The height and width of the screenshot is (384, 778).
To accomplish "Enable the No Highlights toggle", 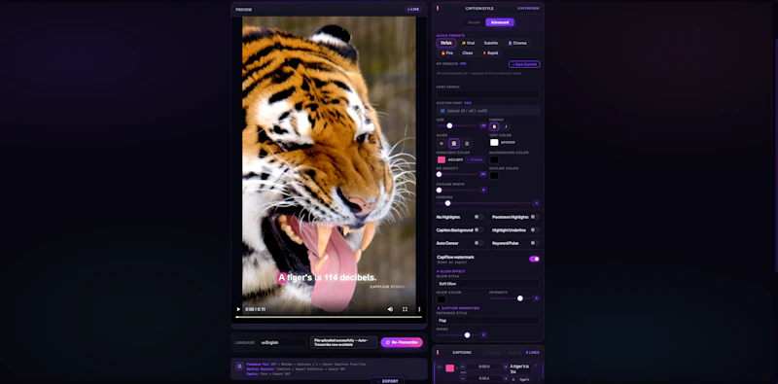I will pyautogui.click(x=478, y=217).
